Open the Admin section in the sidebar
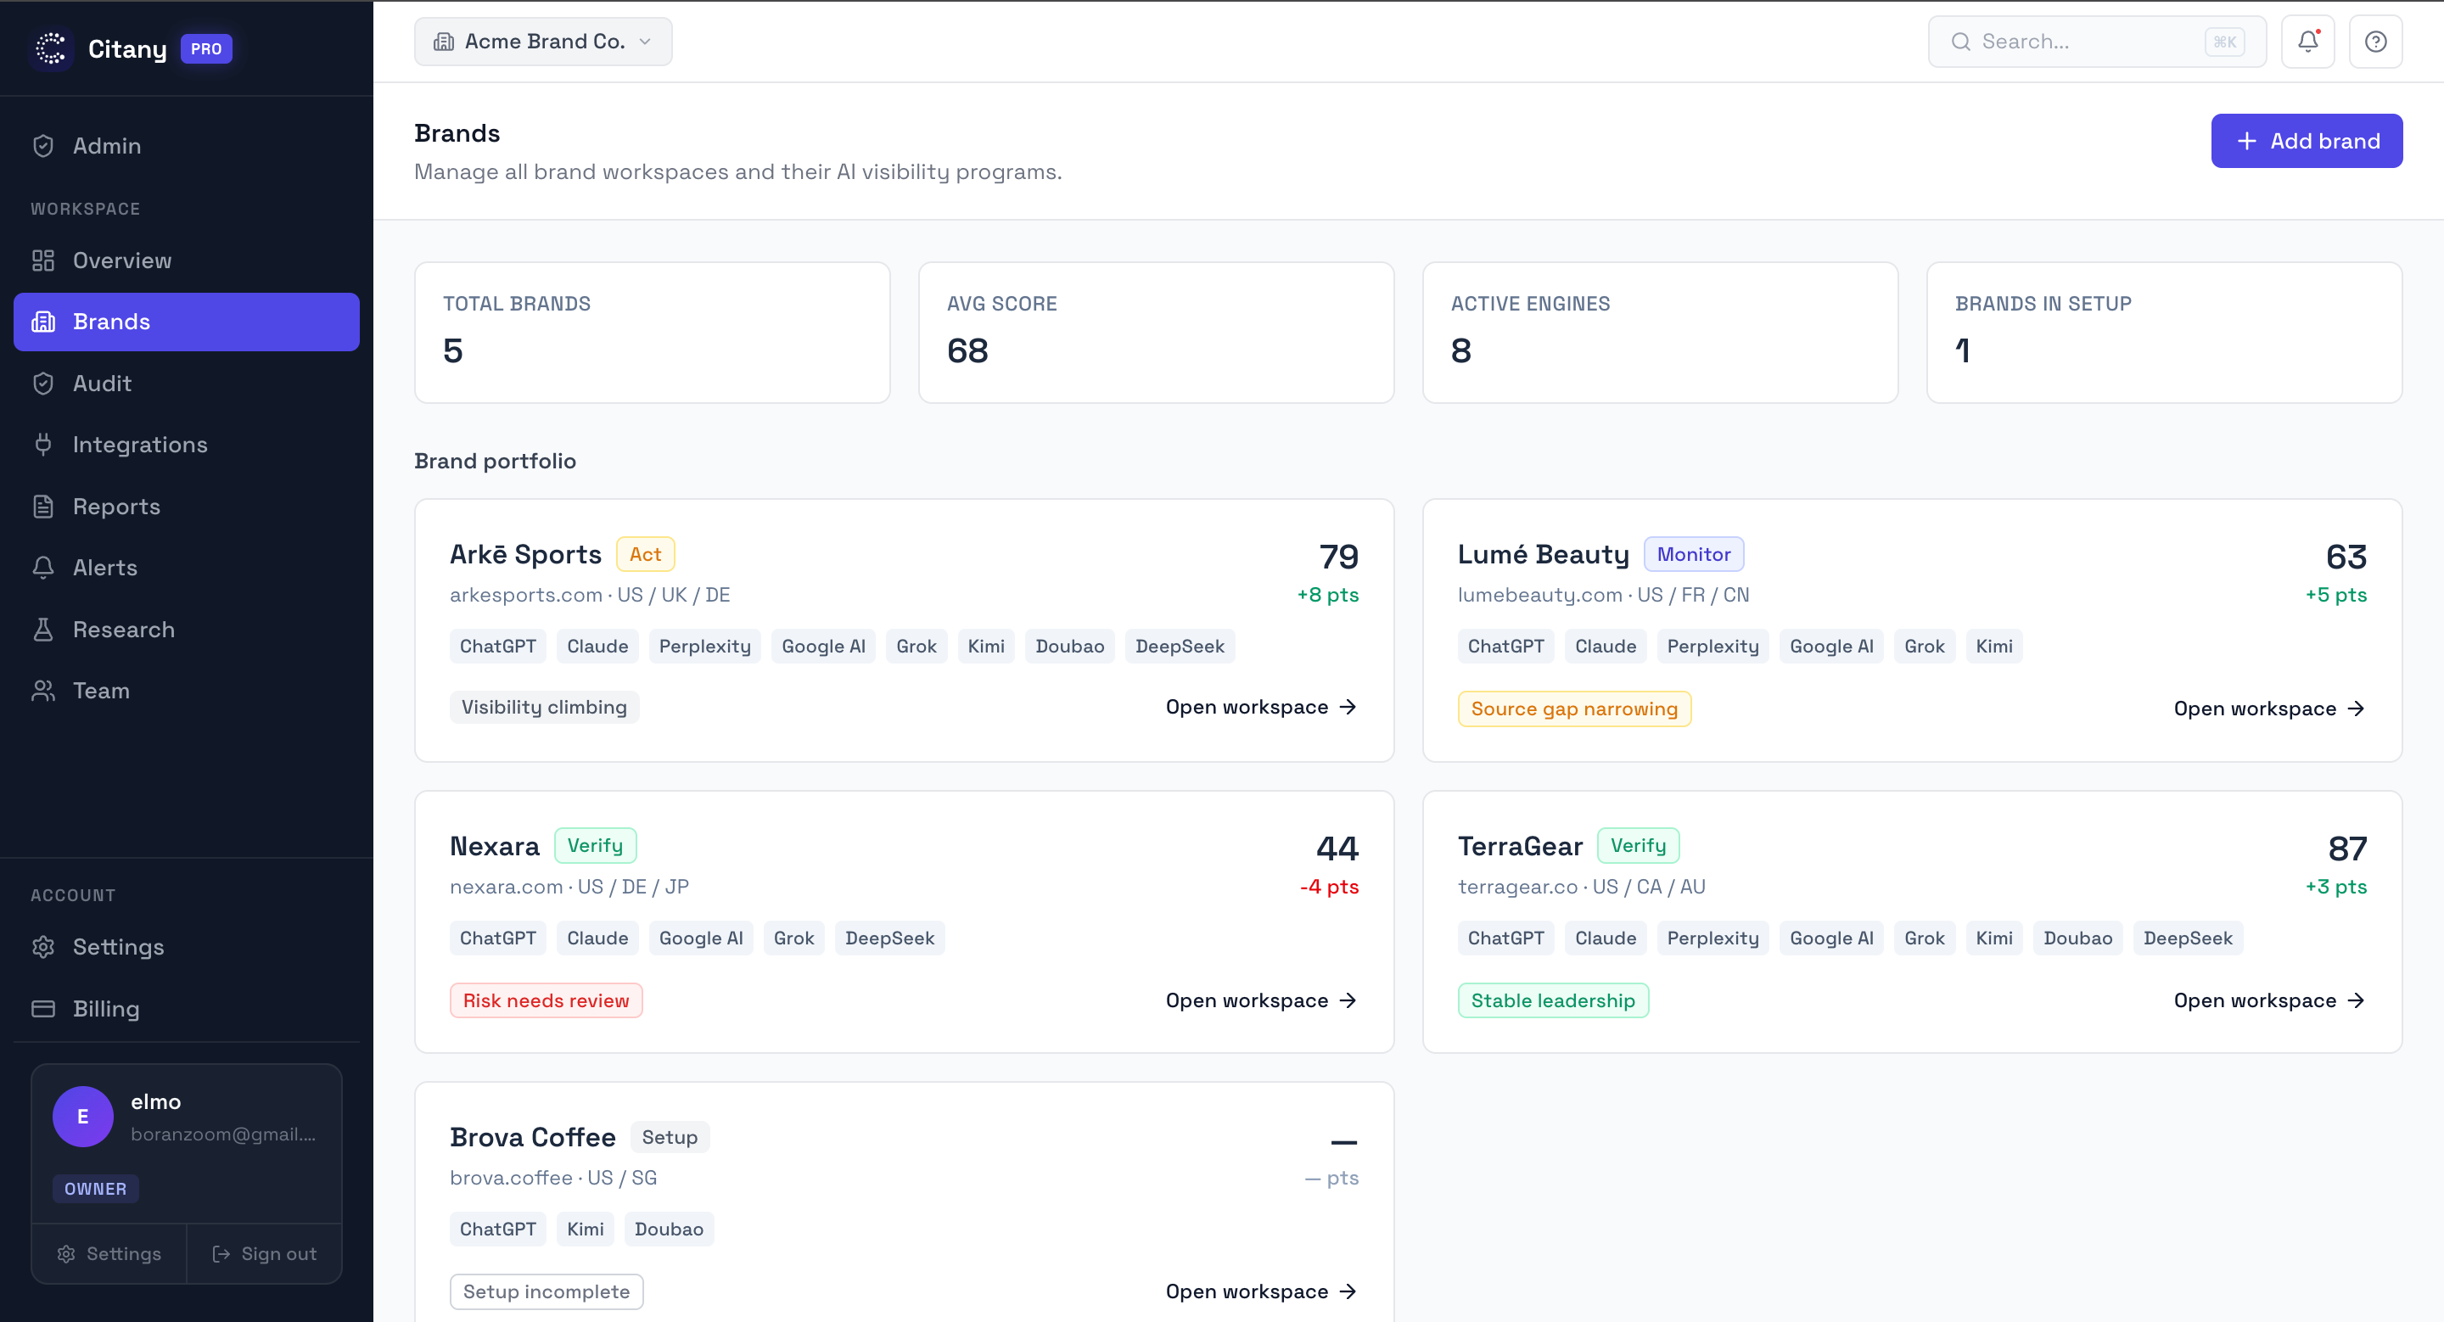Screen dimensions: 2444x1322 click(106, 145)
